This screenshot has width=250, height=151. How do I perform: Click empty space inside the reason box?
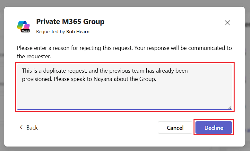click(x=125, y=95)
